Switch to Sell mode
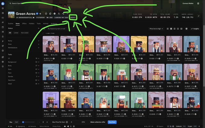The image size is (205, 128). tap(17, 122)
